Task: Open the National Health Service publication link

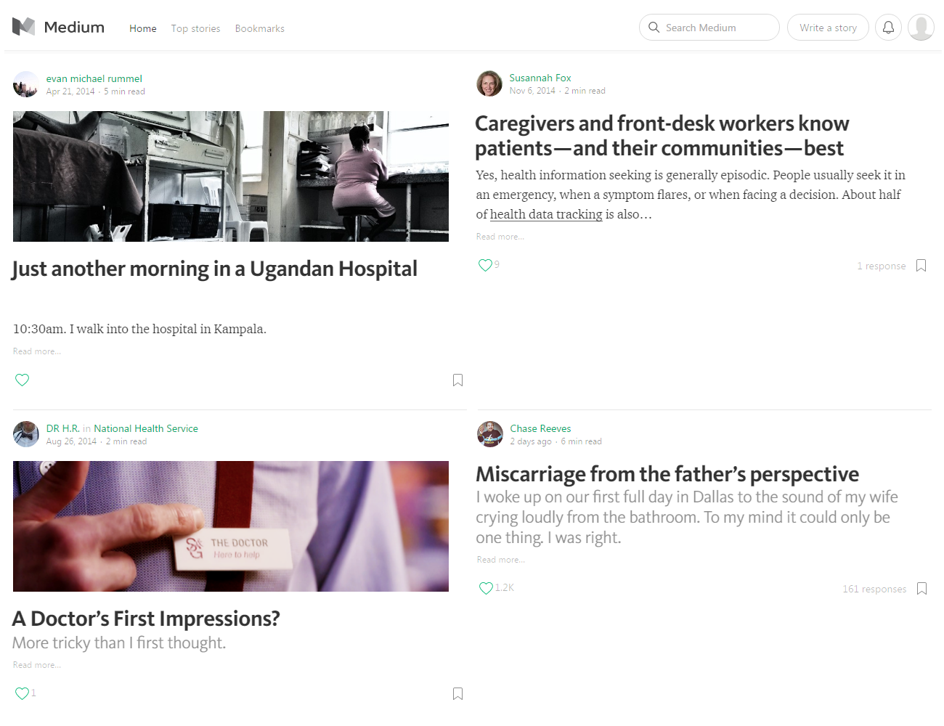Action: [x=146, y=428]
